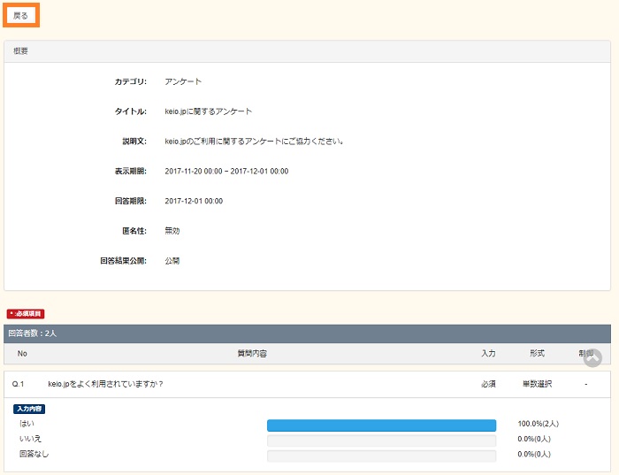This screenshot has height=475, width=619.
Task: Click the blue はい result bar
Action: pos(381,425)
